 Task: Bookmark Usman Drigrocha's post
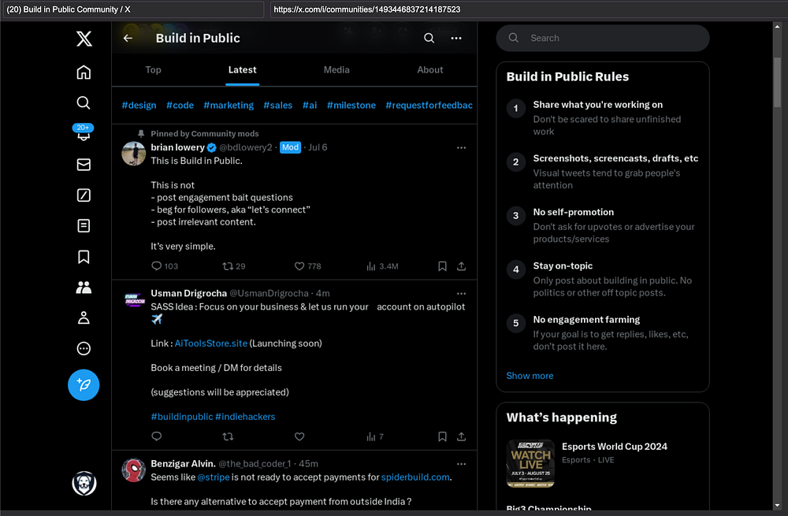pyautogui.click(x=442, y=436)
